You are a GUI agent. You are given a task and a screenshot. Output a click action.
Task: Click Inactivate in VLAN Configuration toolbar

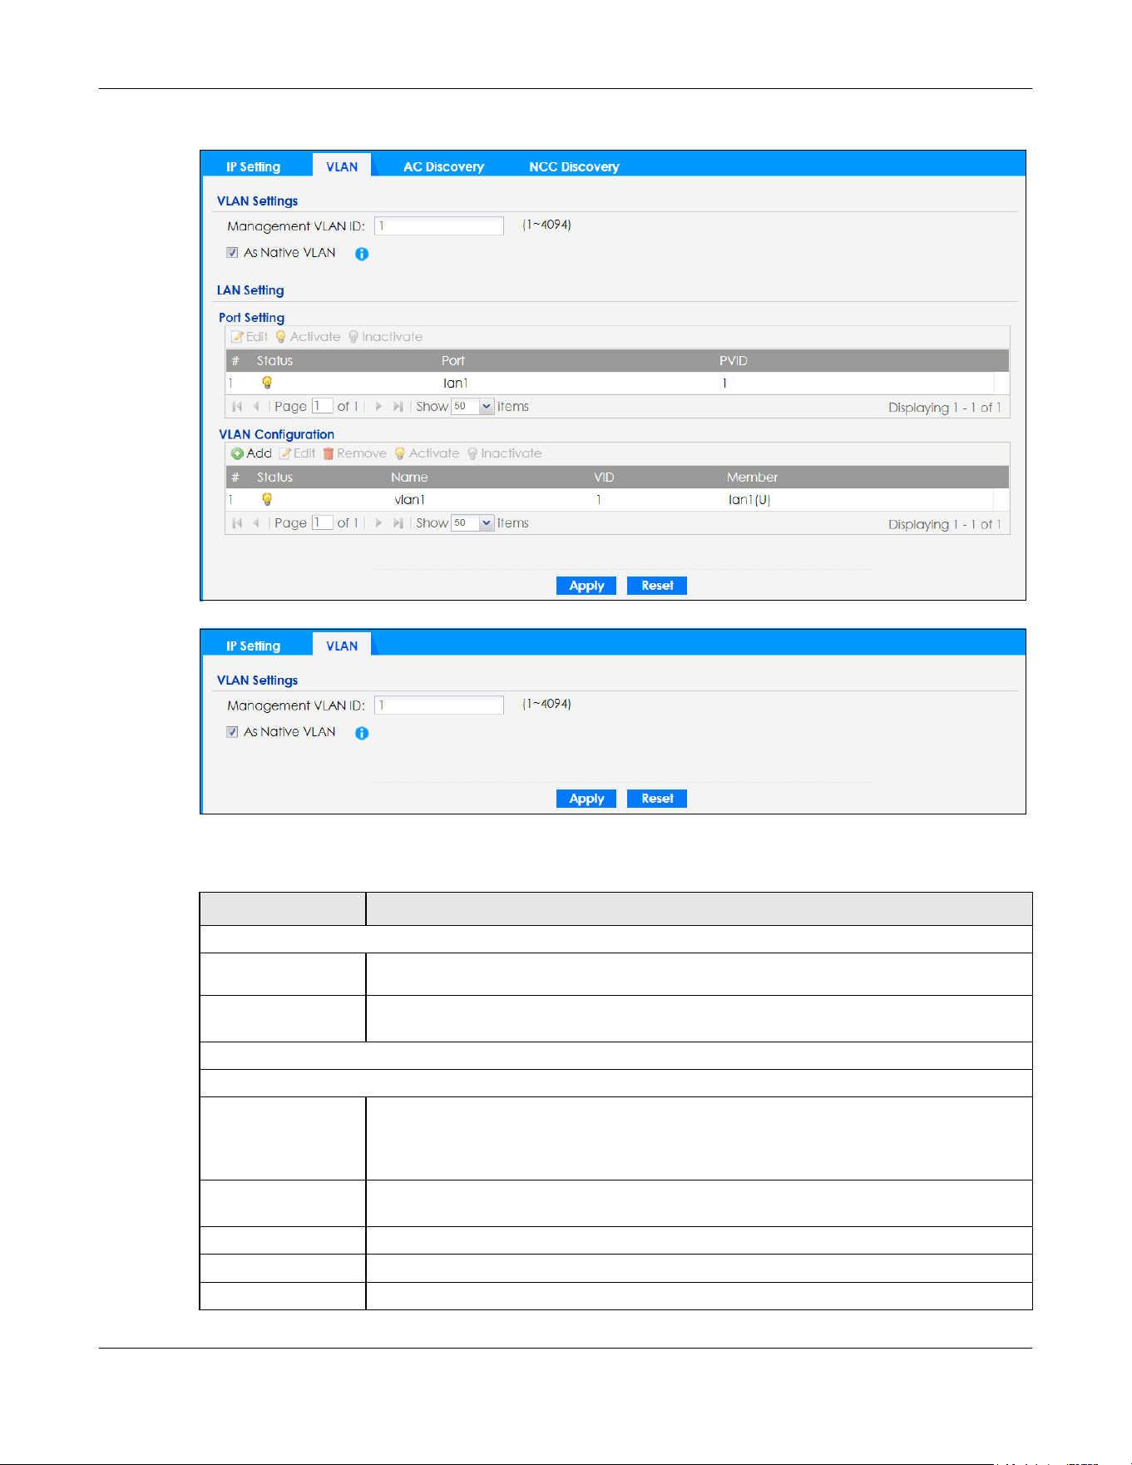click(504, 453)
